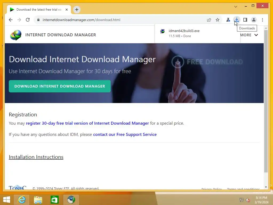Click the IDM globe logo

[16, 35]
